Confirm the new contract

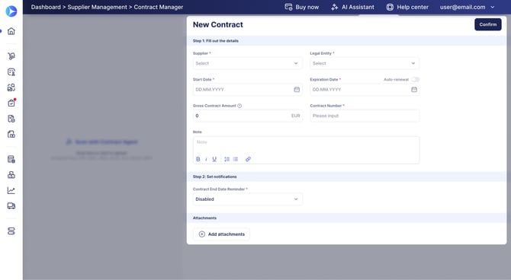488,24
